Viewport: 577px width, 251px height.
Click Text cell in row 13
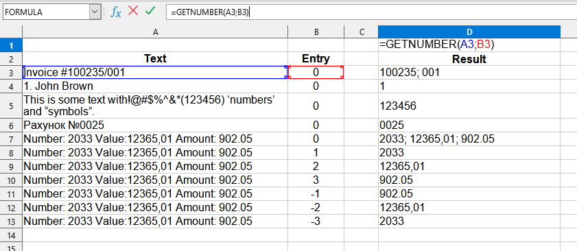pos(155,222)
